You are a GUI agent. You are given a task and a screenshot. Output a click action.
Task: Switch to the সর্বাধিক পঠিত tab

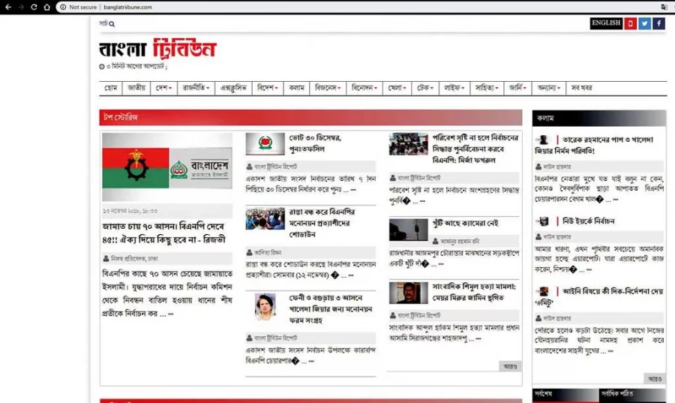tap(632, 395)
